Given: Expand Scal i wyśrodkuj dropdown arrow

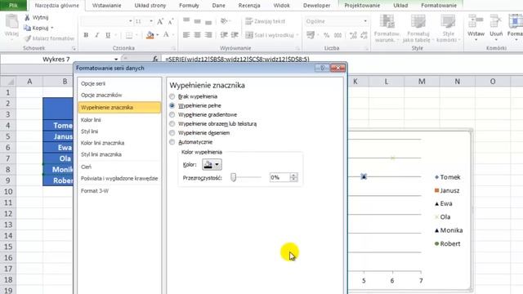Looking at the screenshot, I should coord(297,35).
